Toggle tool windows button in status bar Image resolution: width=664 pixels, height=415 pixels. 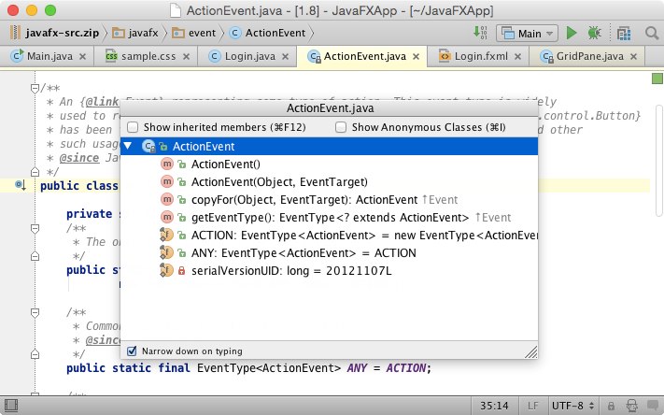[10, 406]
